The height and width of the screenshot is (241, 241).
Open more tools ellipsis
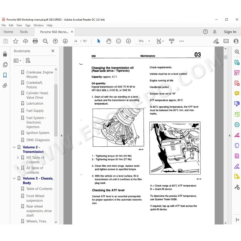(x=181, y=41)
